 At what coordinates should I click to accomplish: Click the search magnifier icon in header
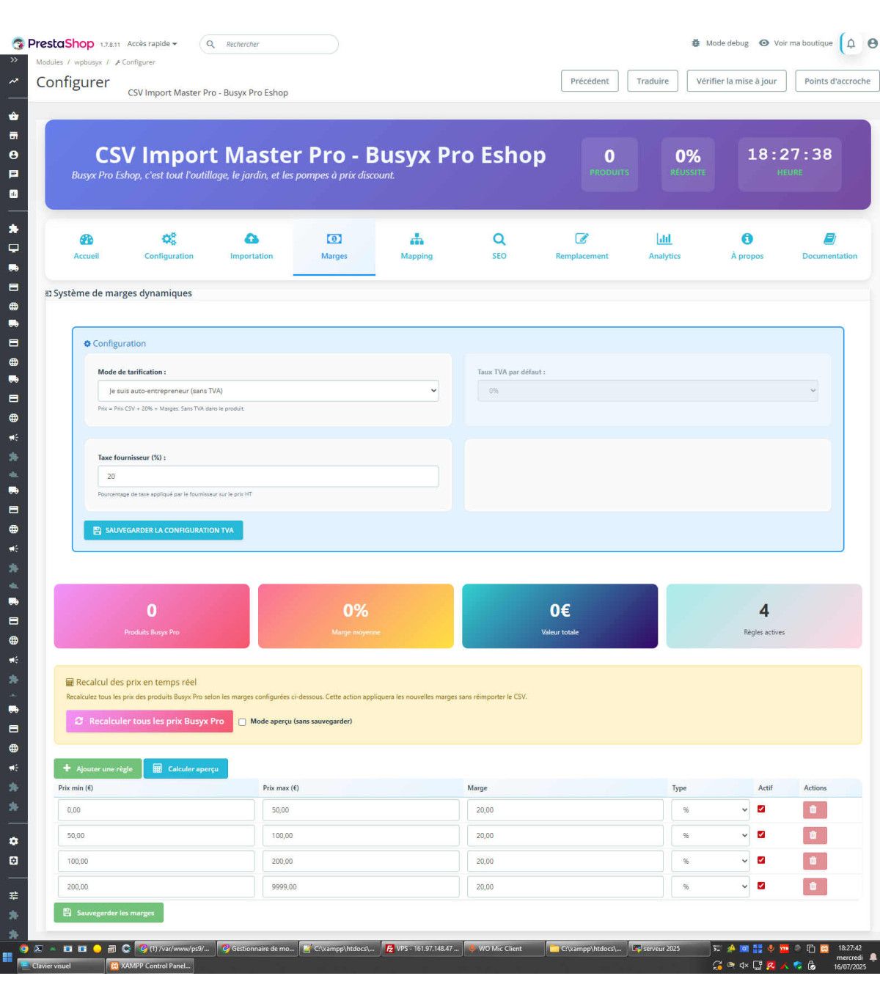(211, 44)
